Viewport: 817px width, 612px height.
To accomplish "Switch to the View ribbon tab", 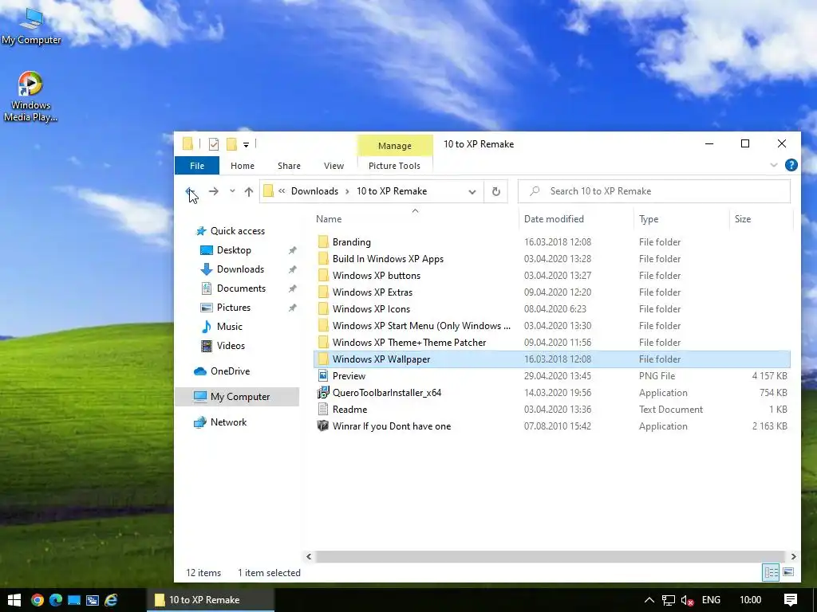I will (334, 166).
